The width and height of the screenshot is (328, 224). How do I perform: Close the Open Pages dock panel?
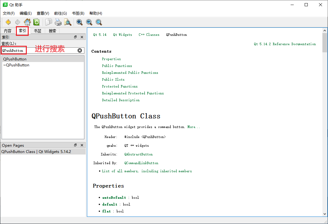point(82,145)
